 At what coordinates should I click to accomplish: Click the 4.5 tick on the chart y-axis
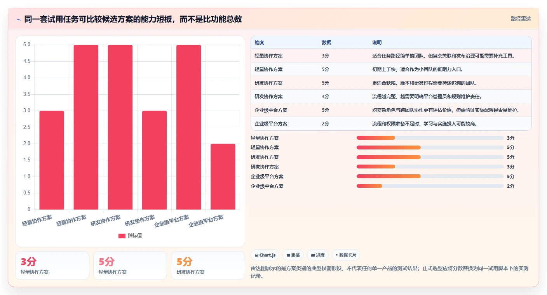(27, 61)
